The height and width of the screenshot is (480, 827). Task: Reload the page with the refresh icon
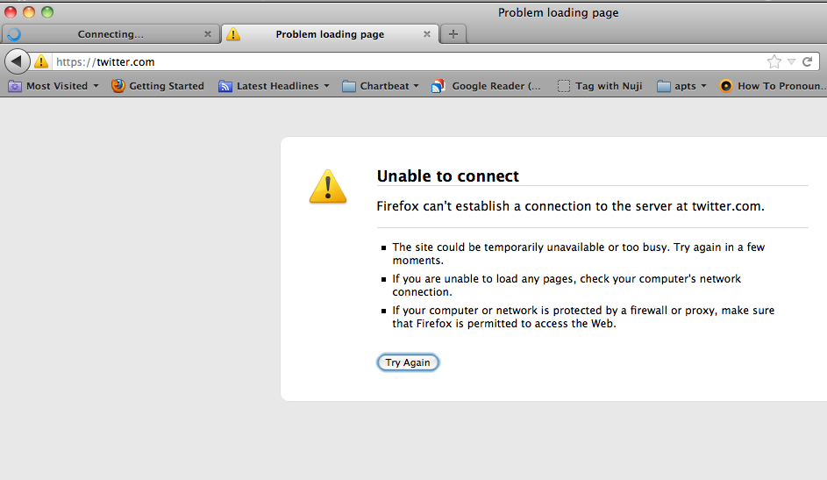tap(807, 61)
